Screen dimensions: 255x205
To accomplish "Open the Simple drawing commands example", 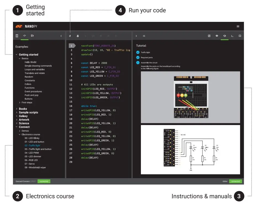I will (38, 66).
